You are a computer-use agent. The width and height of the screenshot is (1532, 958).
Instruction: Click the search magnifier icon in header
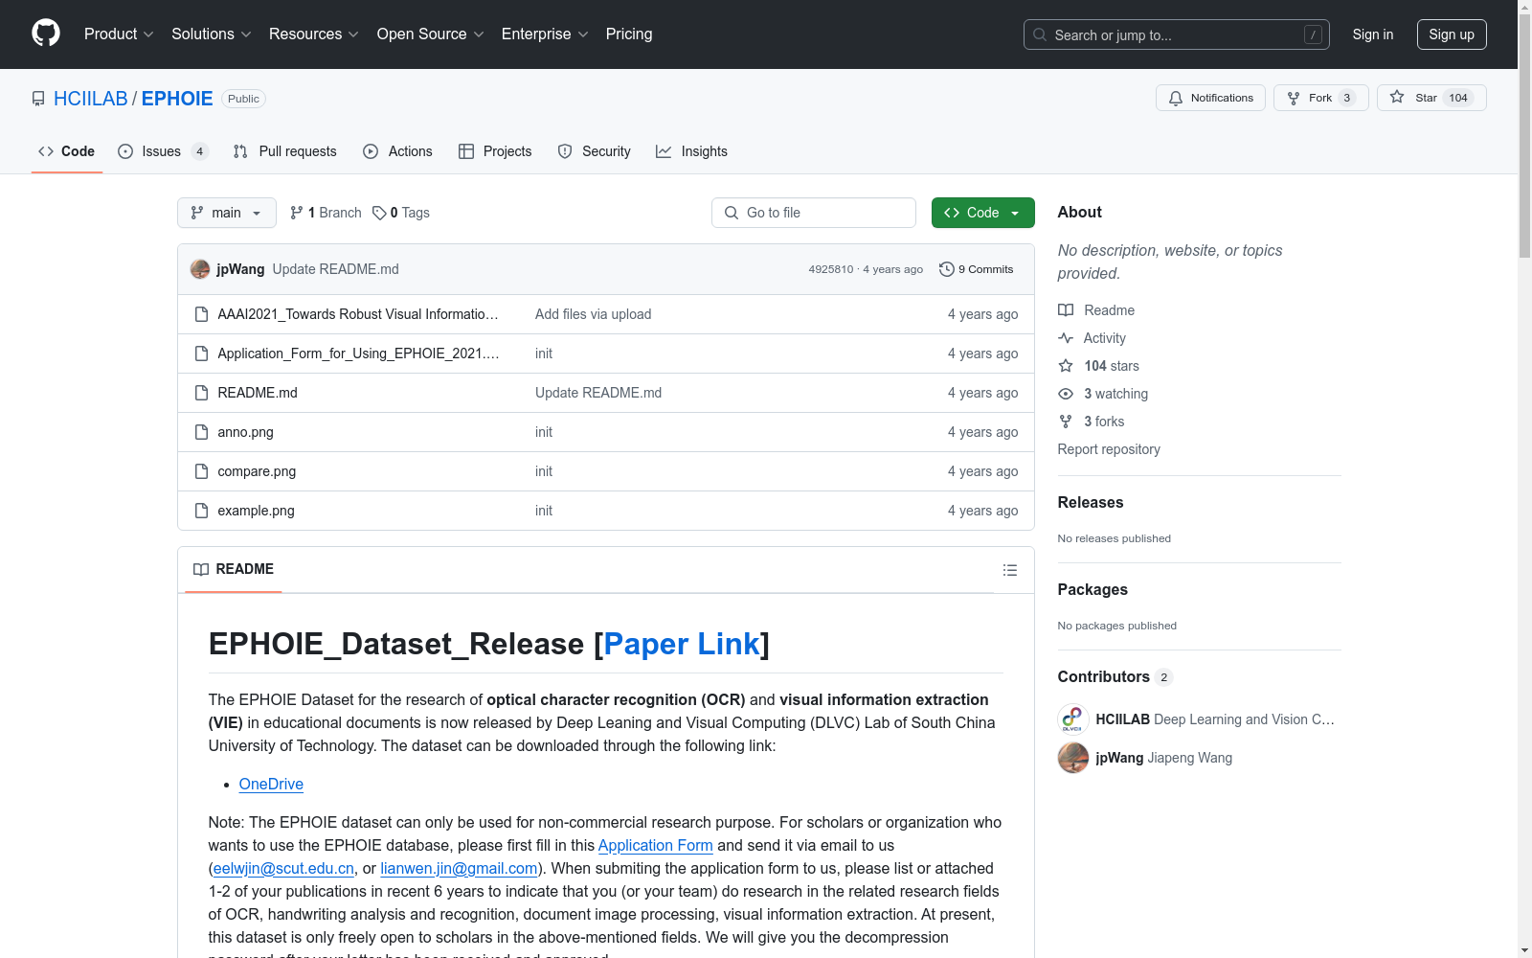[x=1040, y=34]
